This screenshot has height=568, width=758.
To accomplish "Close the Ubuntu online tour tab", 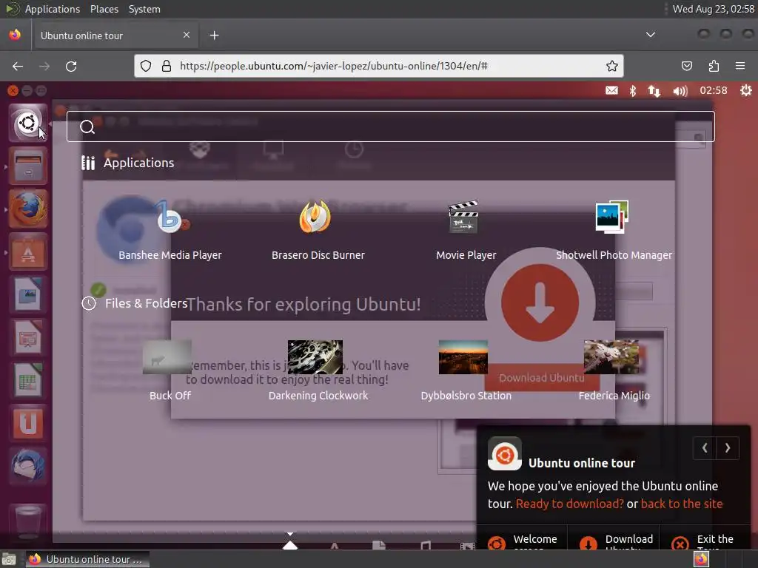I will [187, 35].
